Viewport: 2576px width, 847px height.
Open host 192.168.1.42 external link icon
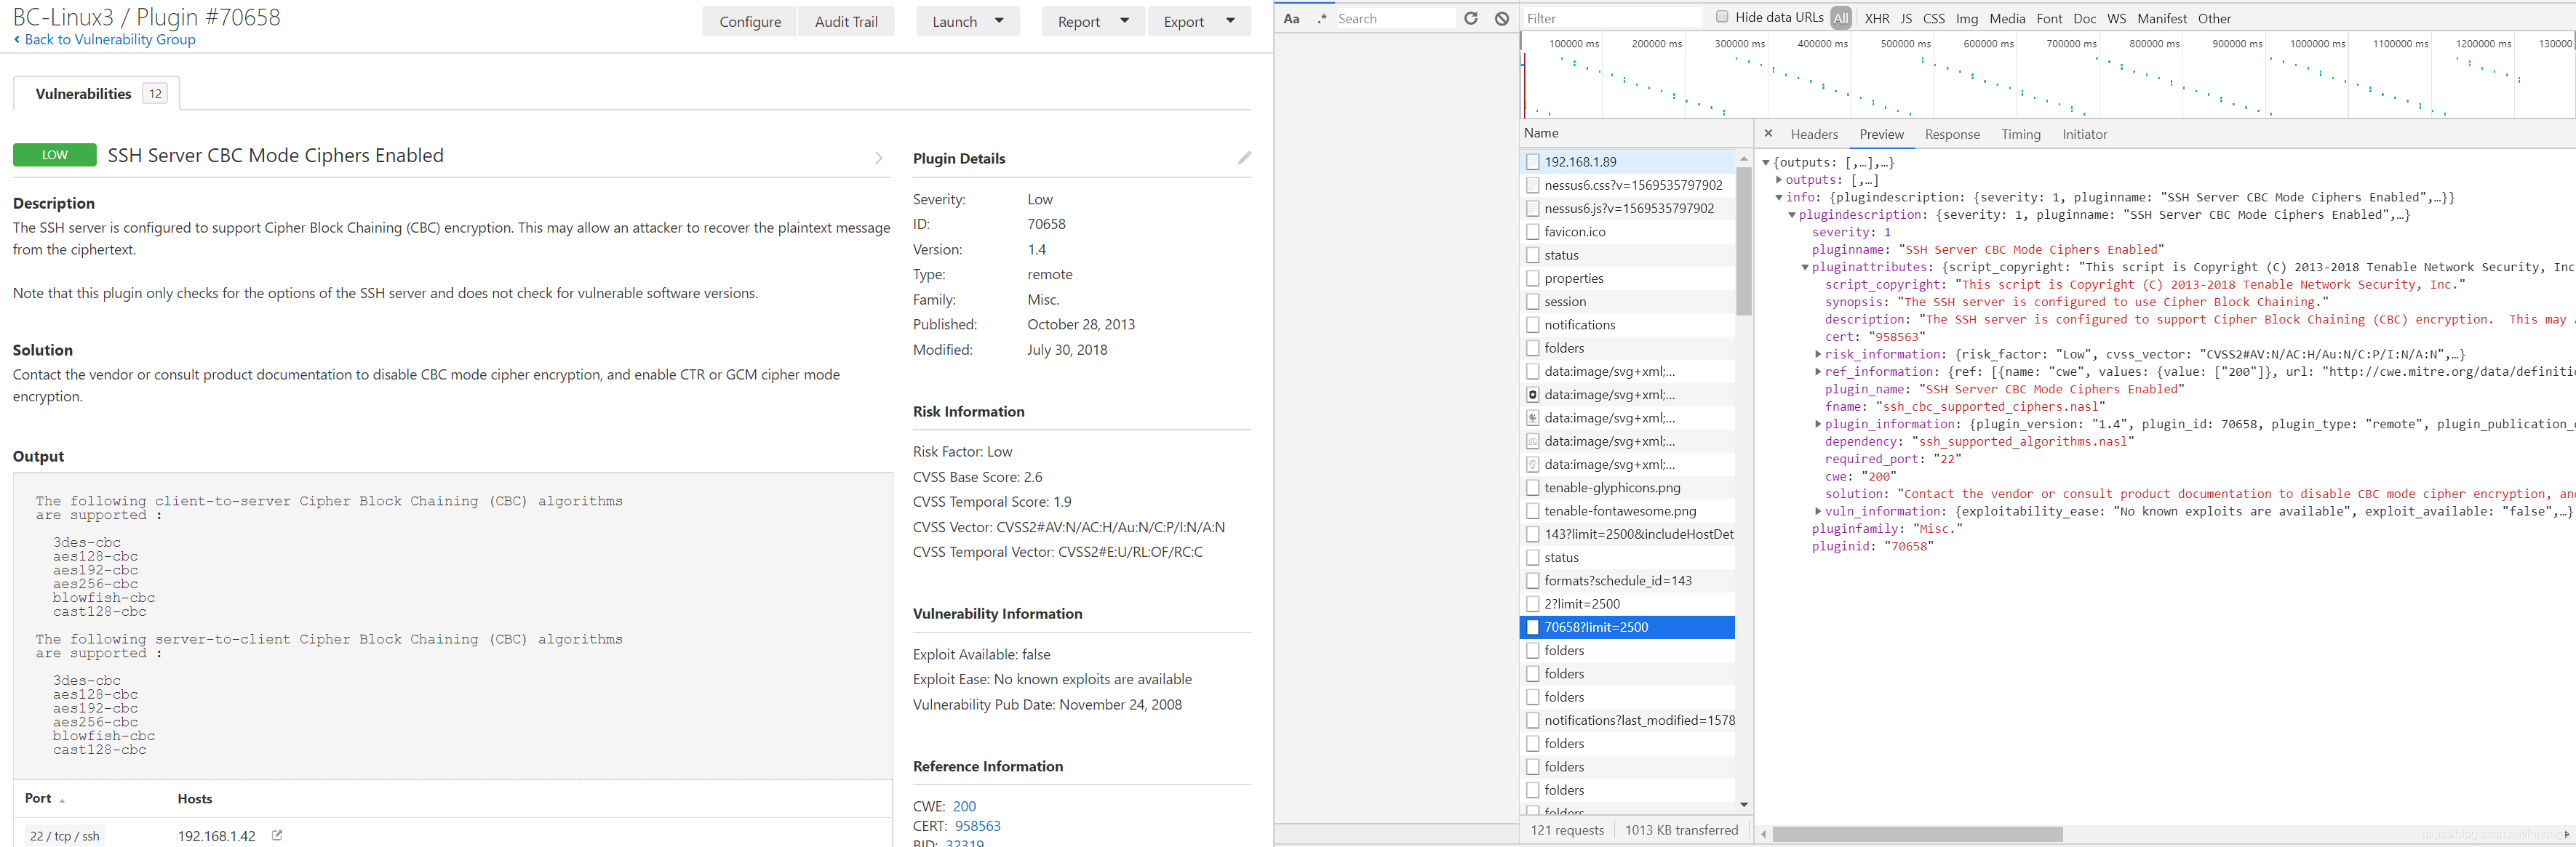(x=277, y=835)
